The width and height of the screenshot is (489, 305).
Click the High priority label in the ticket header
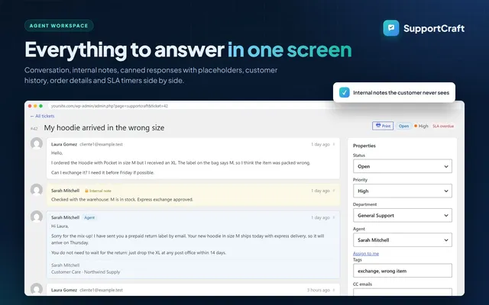pos(423,126)
